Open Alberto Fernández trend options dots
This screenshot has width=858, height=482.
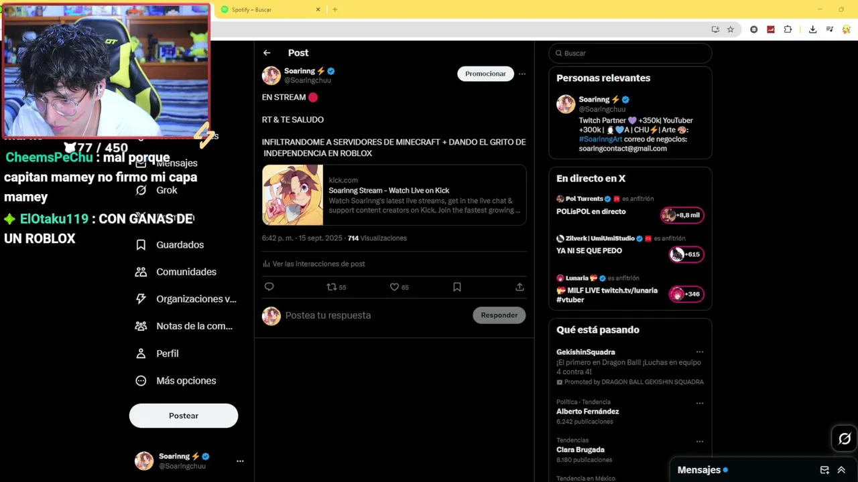[700, 403]
